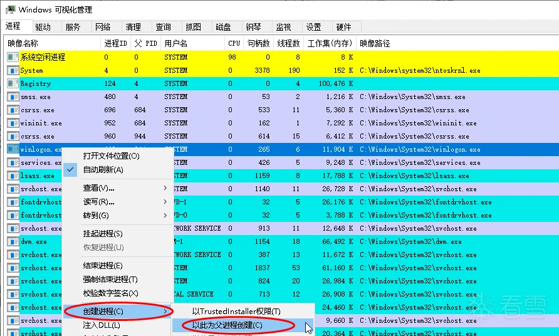The width and height of the screenshot is (559, 336).
Task: Sort by 句柄数 column header
Action: [x=258, y=43]
